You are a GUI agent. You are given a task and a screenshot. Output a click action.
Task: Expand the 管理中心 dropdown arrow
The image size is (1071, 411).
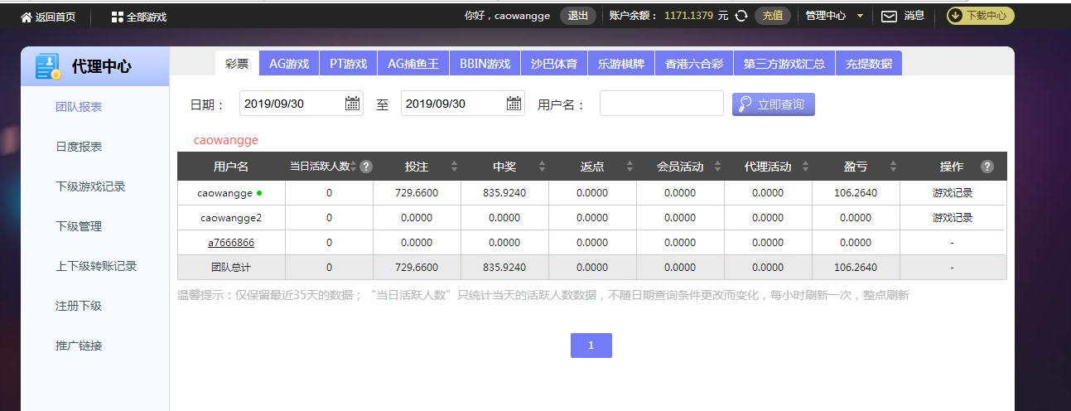tap(860, 16)
